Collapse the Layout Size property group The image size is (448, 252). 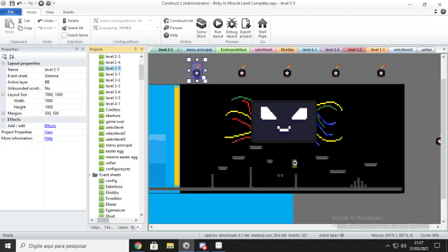coord(3,94)
